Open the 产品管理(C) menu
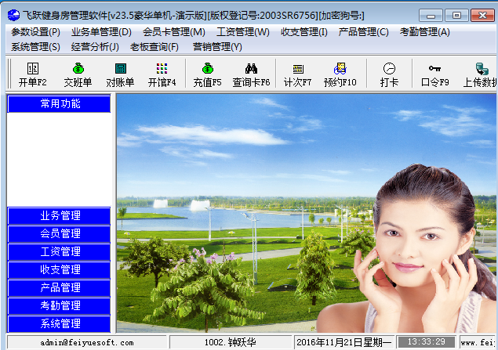The width and height of the screenshot is (498, 350). 363,32
